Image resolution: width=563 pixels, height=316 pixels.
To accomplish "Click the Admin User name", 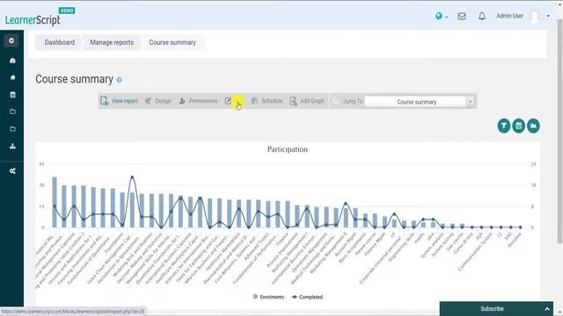I will [x=509, y=16].
